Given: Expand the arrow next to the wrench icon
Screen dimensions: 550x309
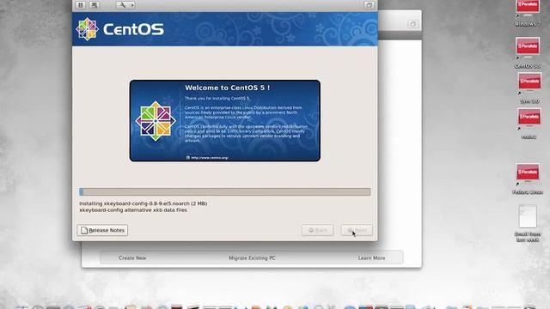Looking at the screenshot, I should tap(132, 5).
